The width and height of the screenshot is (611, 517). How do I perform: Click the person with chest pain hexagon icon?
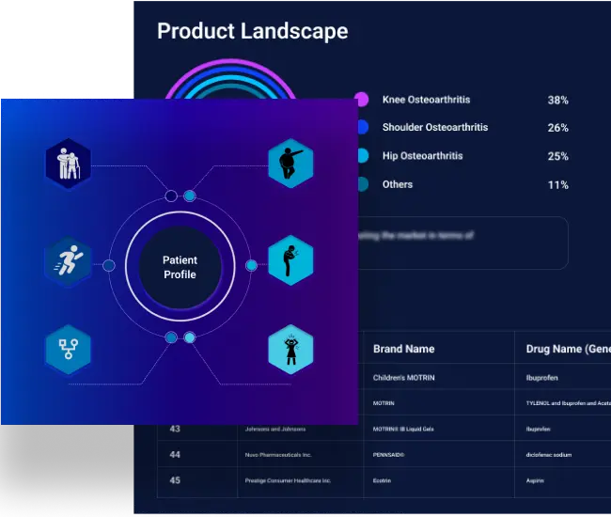(290, 259)
